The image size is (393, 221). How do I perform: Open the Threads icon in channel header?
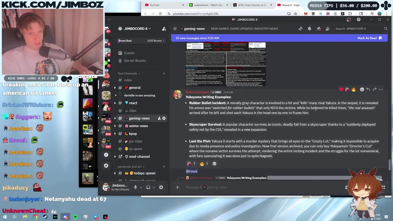[300, 29]
